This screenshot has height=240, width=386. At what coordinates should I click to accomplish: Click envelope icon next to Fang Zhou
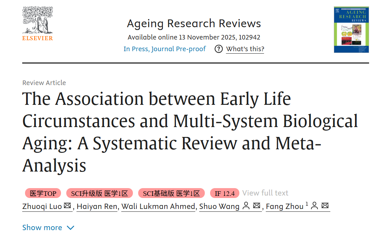click(325, 206)
